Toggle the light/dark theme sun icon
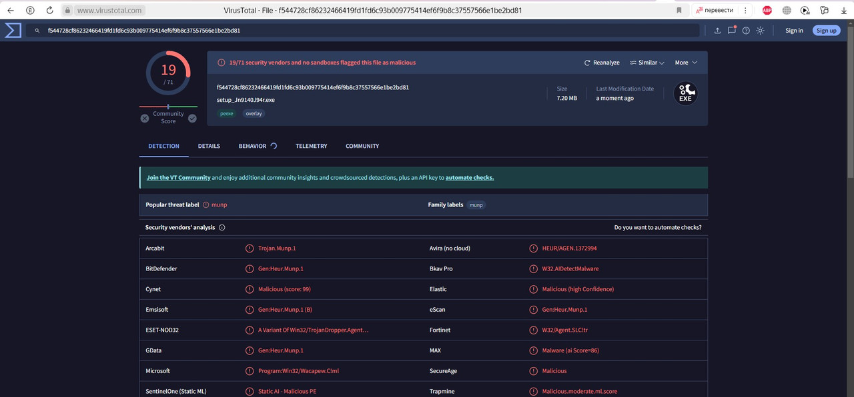854x397 pixels. coord(760,31)
